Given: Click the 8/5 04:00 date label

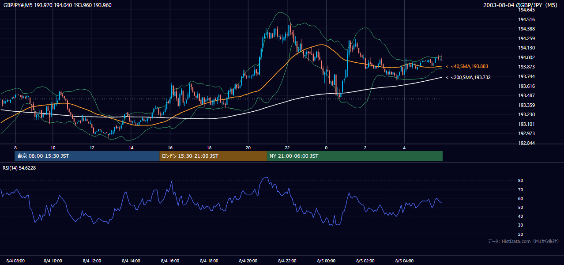Looking at the screenshot, I should 405,261.
